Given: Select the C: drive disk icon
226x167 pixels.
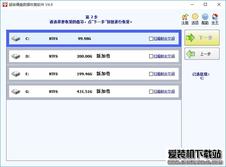Looking at the screenshot, I should [x=16, y=39].
